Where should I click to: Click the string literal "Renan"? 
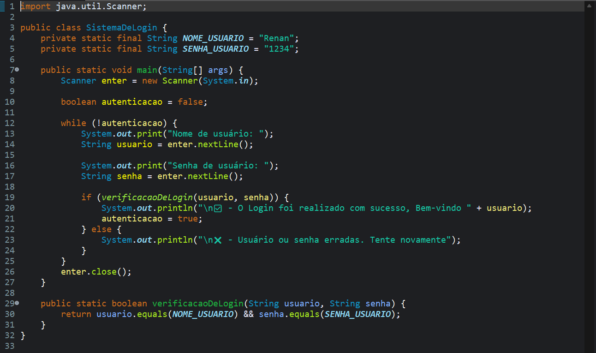[277, 38]
